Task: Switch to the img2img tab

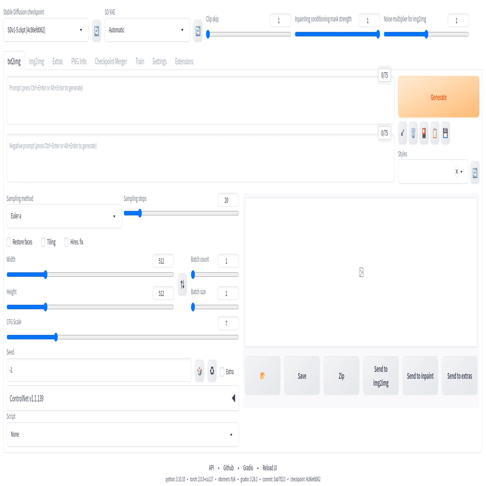Action: coord(36,61)
